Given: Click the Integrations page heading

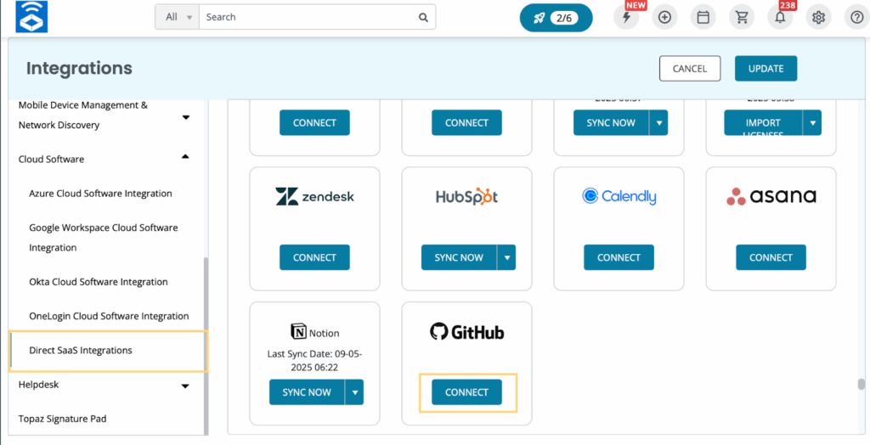Looking at the screenshot, I should [79, 68].
